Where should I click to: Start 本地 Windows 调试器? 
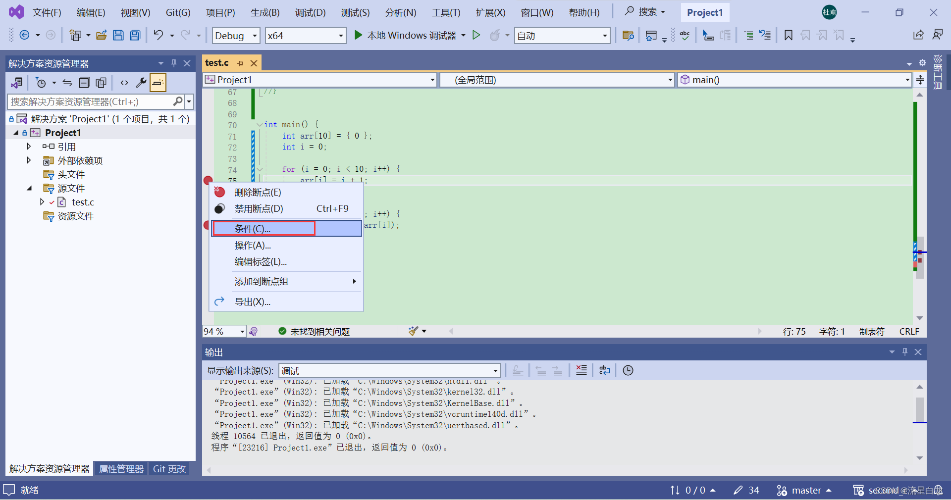pyautogui.click(x=405, y=35)
